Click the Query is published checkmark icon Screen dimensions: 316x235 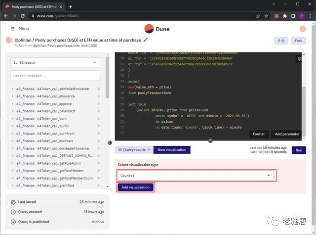click(13, 222)
